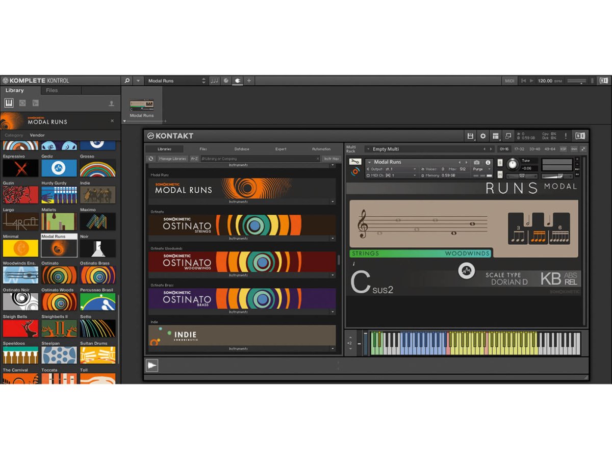
Task: Open the Komplete Kontrol search magnifier
Action: tap(127, 81)
